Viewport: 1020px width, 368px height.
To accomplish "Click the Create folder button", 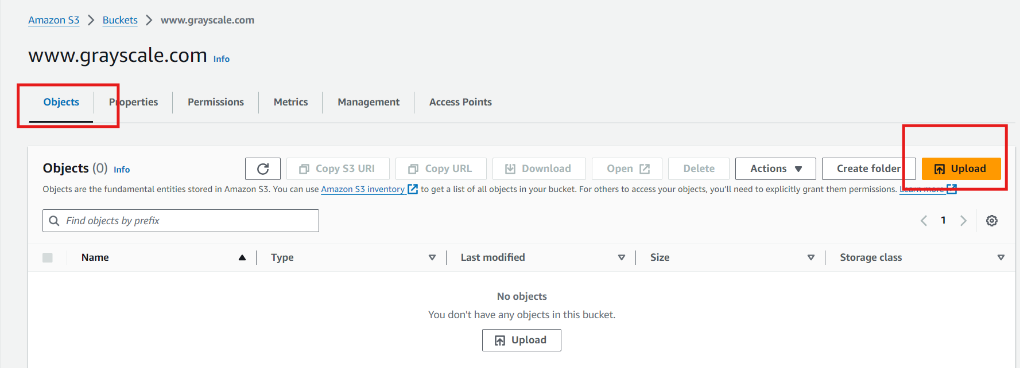I will [x=868, y=169].
